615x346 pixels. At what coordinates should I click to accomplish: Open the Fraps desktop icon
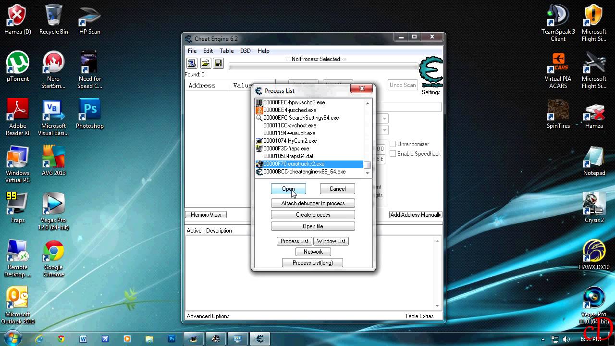click(x=18, y=208)
